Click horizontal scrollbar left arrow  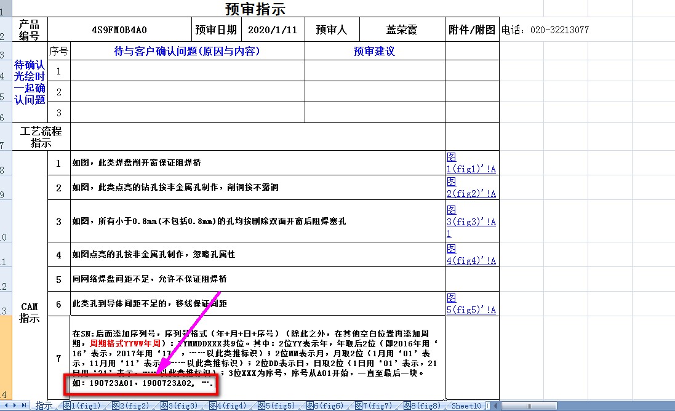(x=495, y=406)
